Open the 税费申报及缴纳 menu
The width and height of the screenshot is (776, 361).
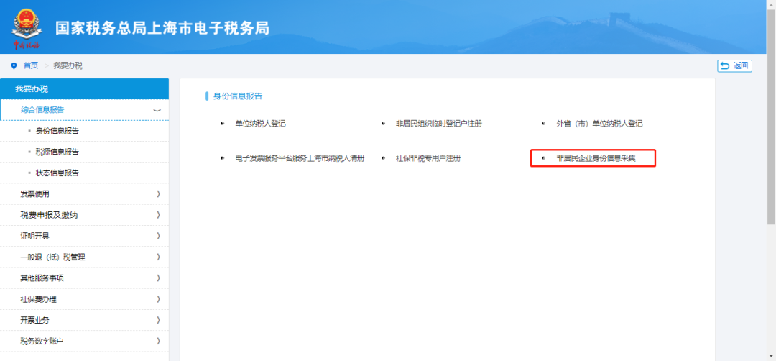[x=84, y=215]
